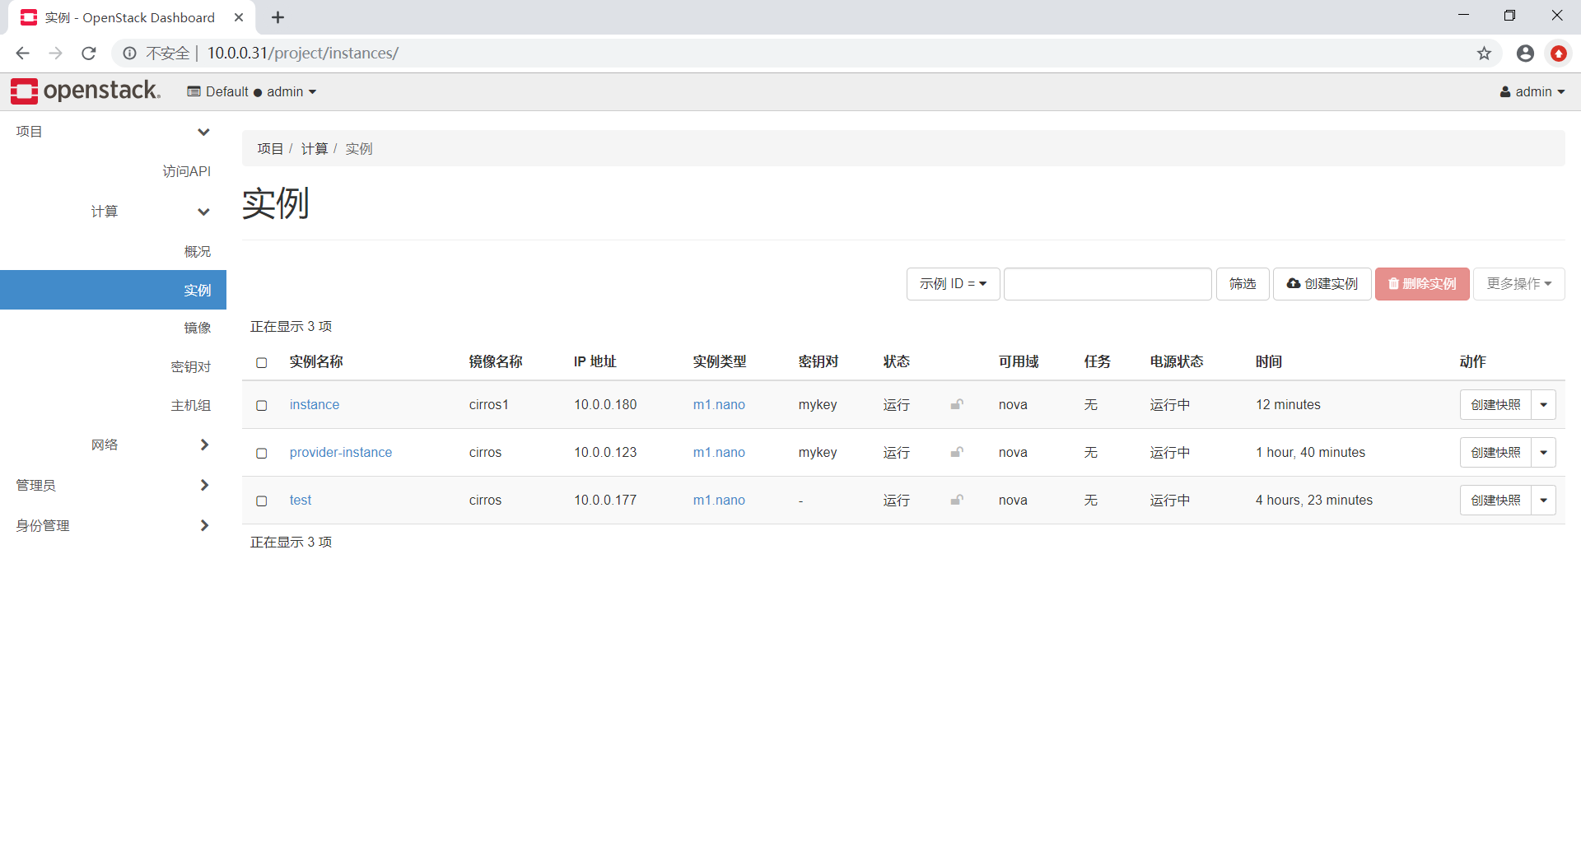The image size is (1581, 857).
Task: Create snapshot for instance row
Action: [1495, 404]
